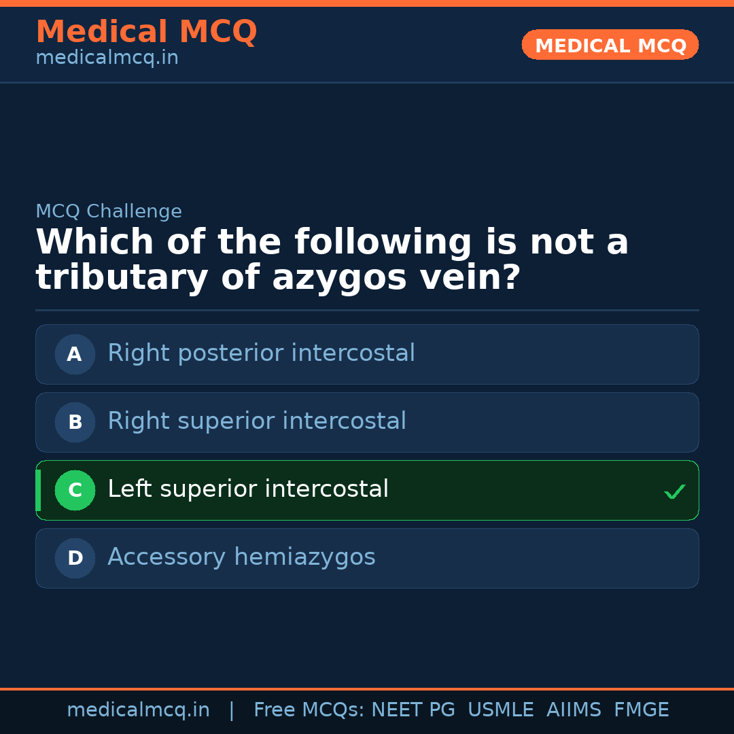Expand the highlighted Left superior intercostal answer
The height and width of the screenshot is (734, 734).
pos(367,490)
